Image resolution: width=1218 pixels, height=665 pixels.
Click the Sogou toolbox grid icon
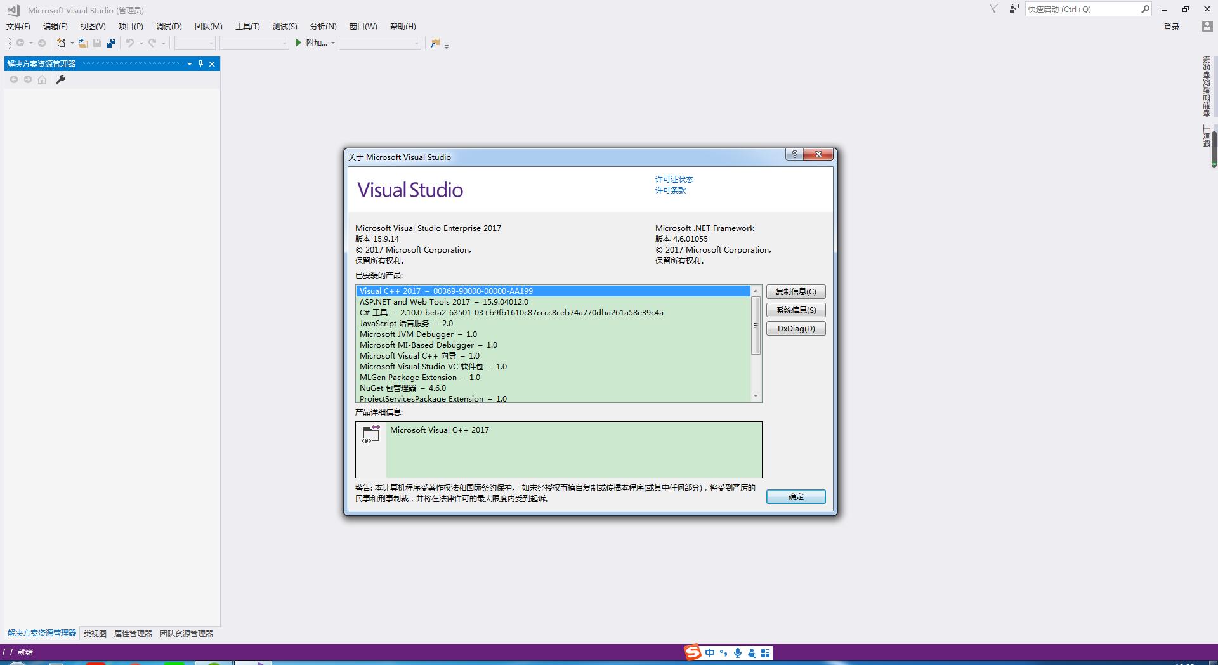766,653
